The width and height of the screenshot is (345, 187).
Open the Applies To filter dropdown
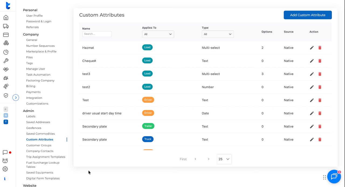(x=158, y=34)
